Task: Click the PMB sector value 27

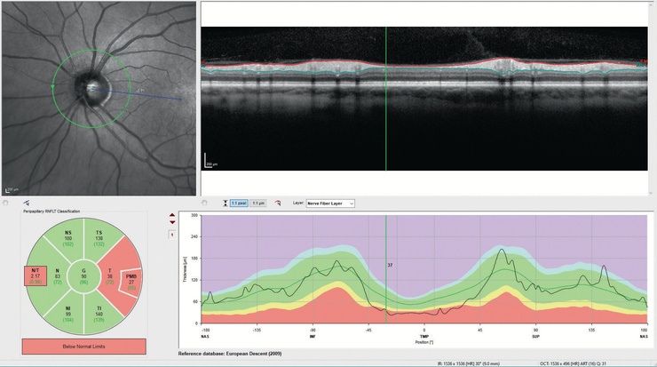Action: 131,283
